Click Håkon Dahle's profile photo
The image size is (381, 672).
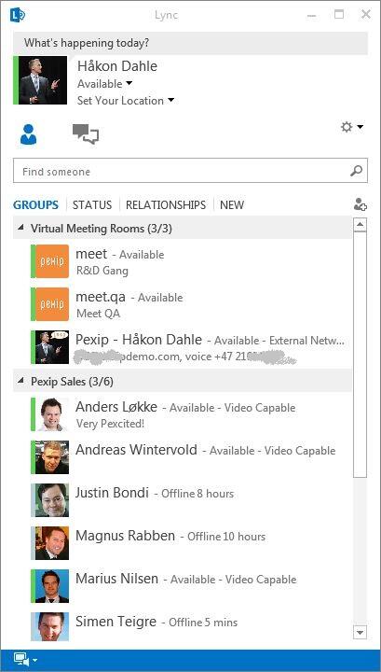pyautogui.click(x=42, y=80)
